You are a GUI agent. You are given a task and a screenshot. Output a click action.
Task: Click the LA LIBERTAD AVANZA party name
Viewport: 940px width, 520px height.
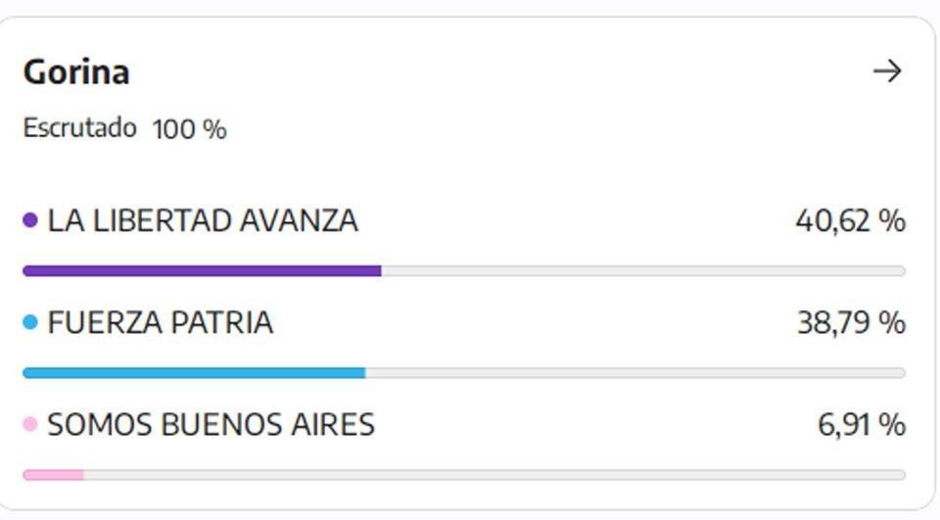click(203, 220)
